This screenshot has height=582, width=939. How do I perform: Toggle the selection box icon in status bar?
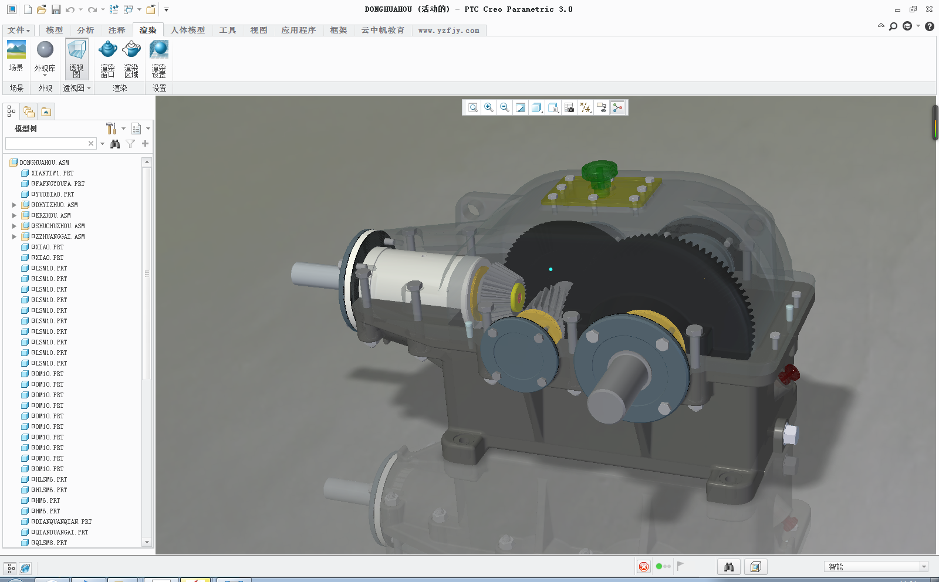(756, 567)
